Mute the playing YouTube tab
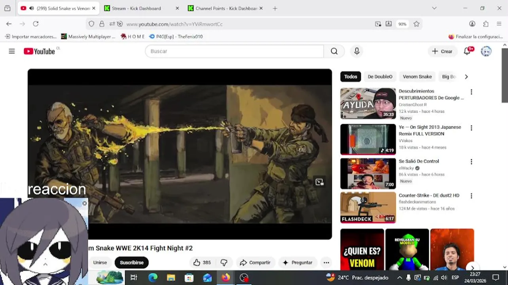The image size is (508, 285). point(31,8)
